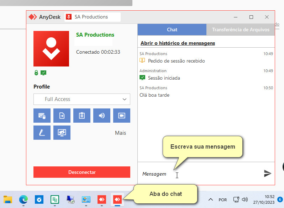The height and width of the screenshot is (208, 284).
Task: Click the Desconectar button
Action: point(82,172)
